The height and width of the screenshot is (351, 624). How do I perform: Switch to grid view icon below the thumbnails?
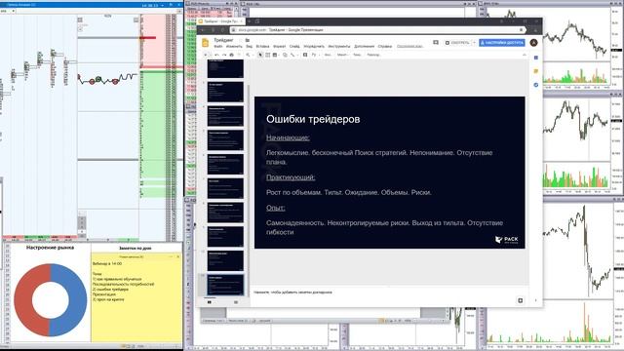[x=236, y=302]
